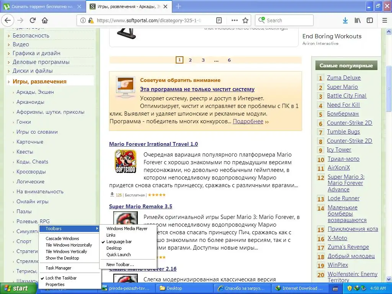Close the Игры, развлечения tab

[165, 7]
